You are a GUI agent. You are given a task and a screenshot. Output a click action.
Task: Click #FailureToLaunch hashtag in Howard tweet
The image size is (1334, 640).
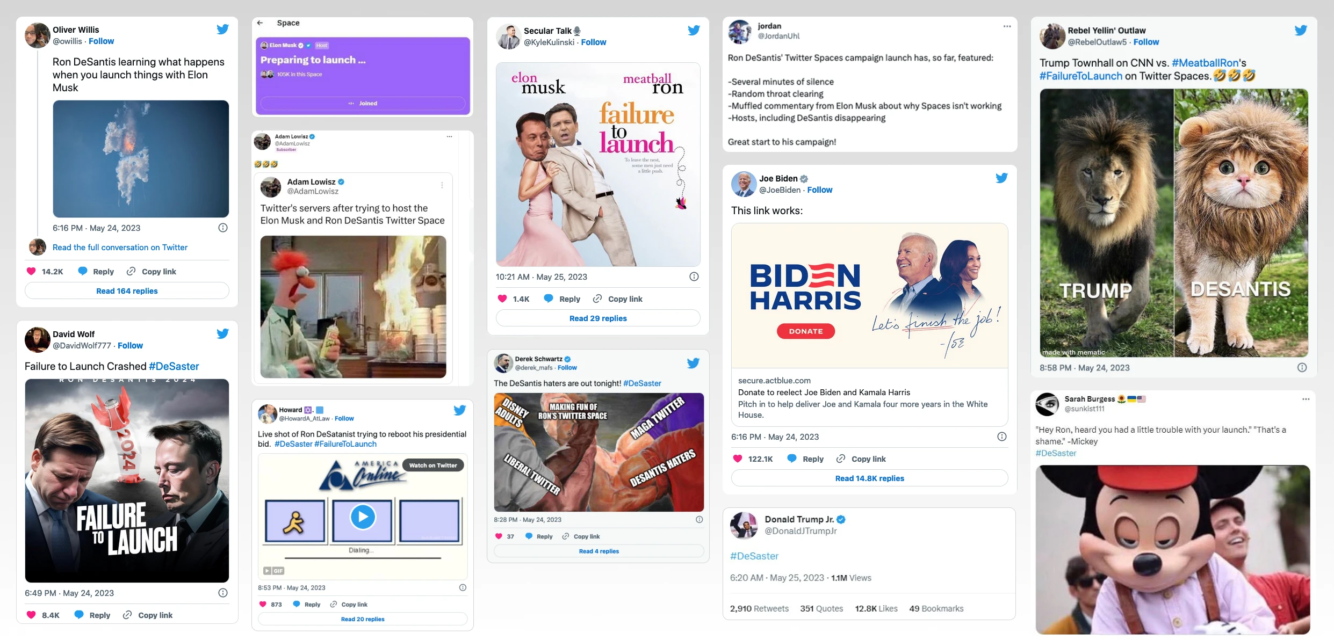point(345,443)
